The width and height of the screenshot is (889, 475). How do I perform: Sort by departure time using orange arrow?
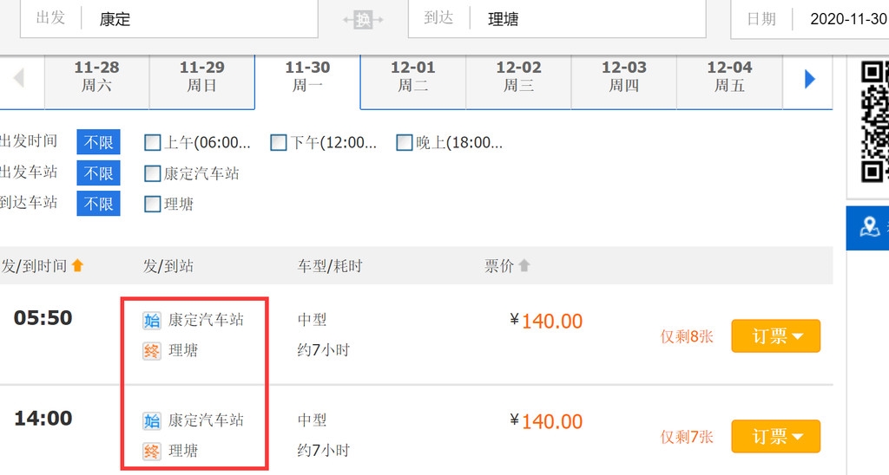click(x=77, y=265)
